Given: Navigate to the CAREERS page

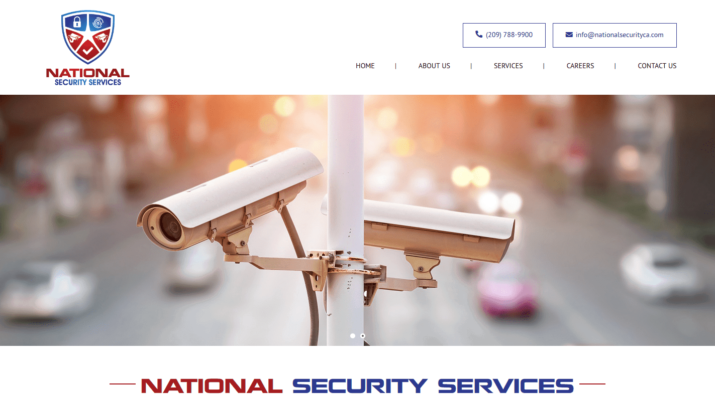Looking at the screenshot, I should pos(580,66).
